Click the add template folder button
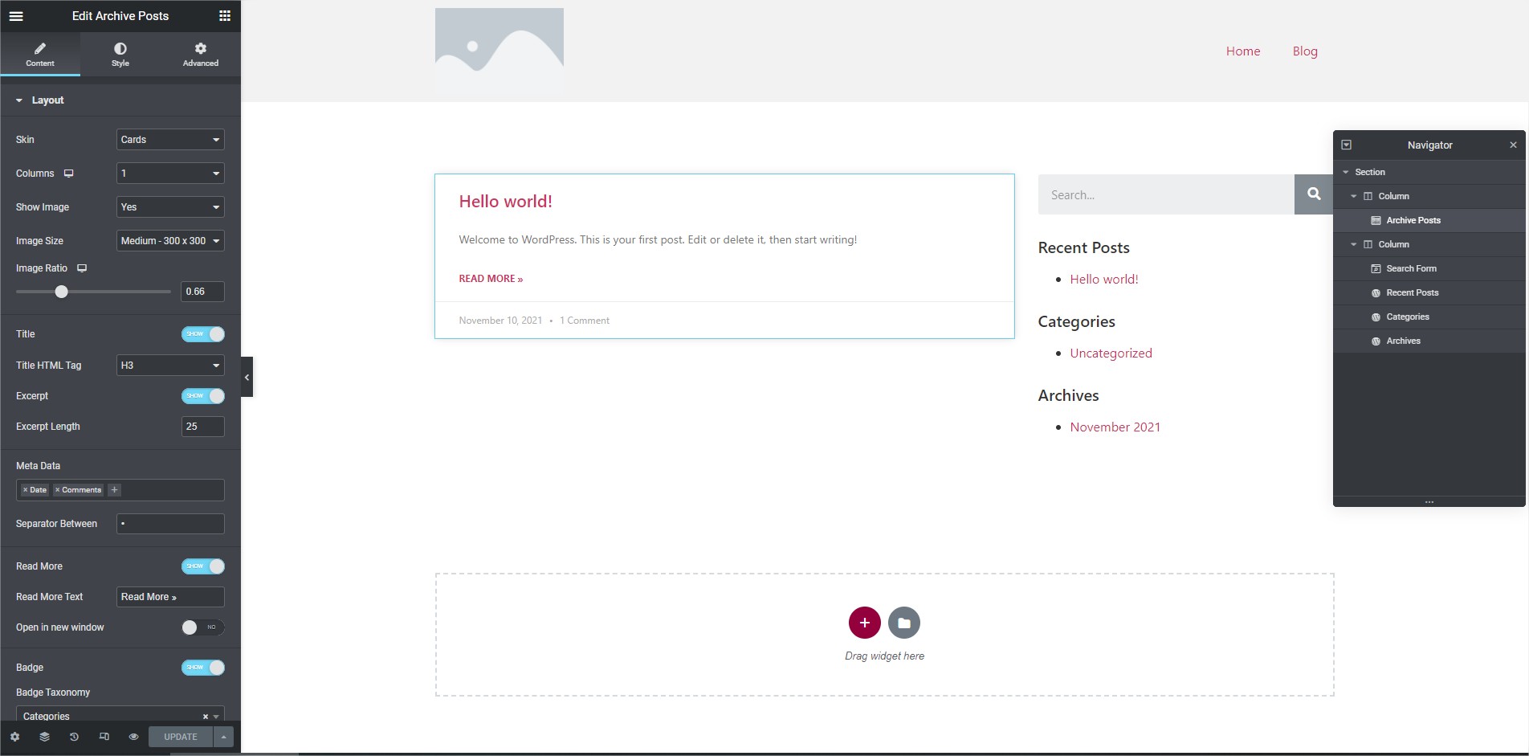Viewport: 1529px width, 756px height. tap(903, 623)
